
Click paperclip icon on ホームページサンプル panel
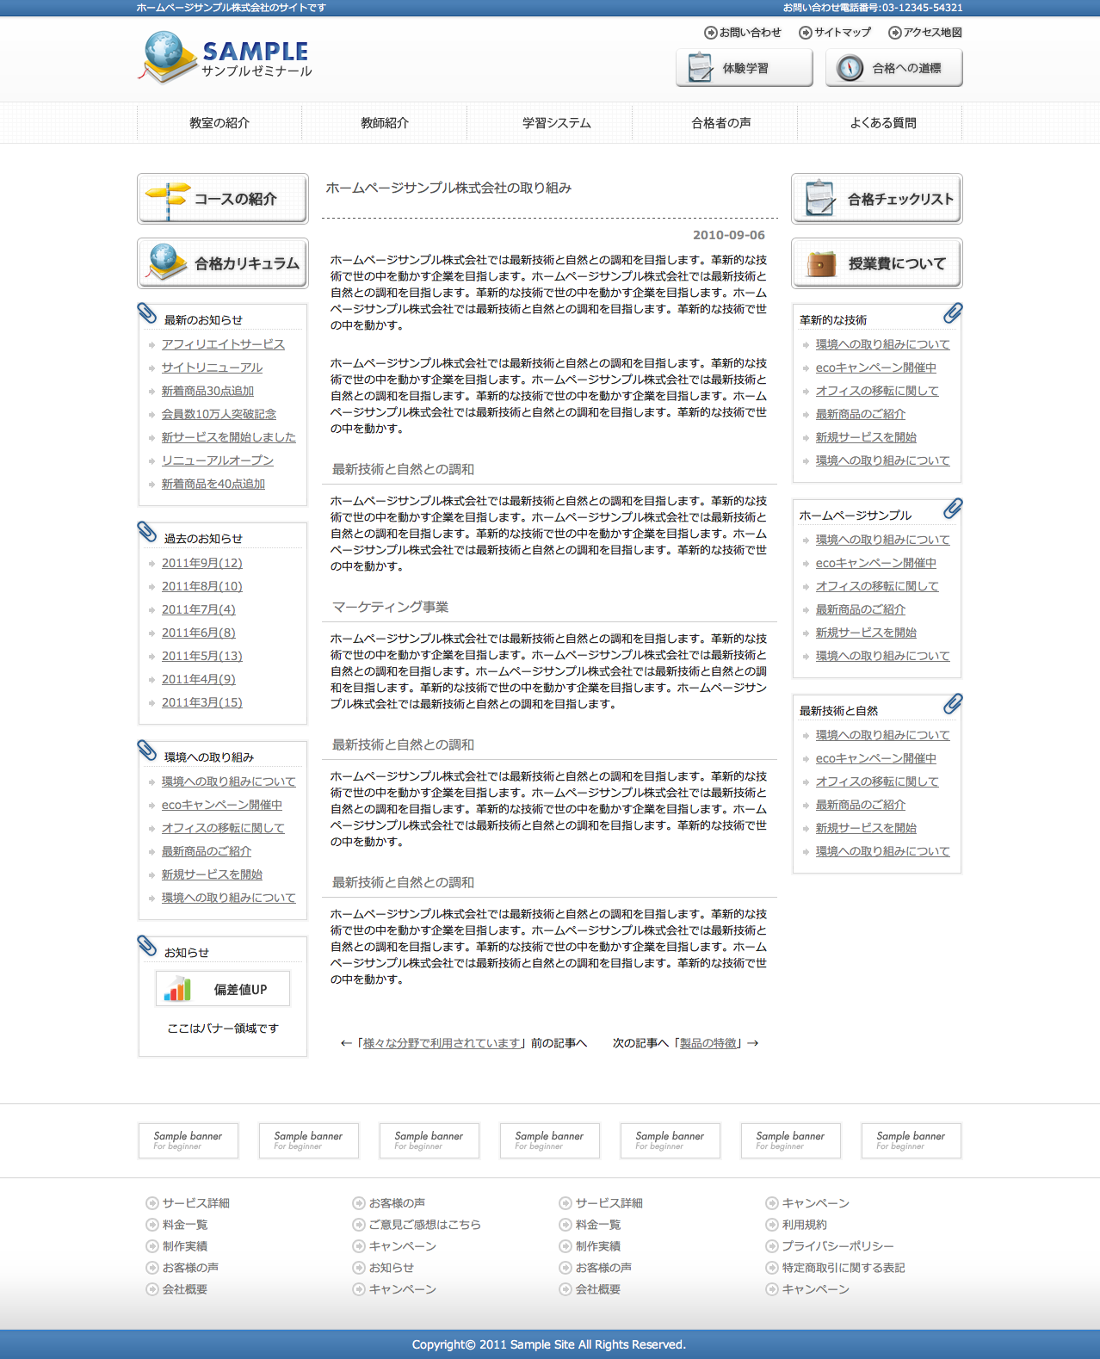[953, 509]
